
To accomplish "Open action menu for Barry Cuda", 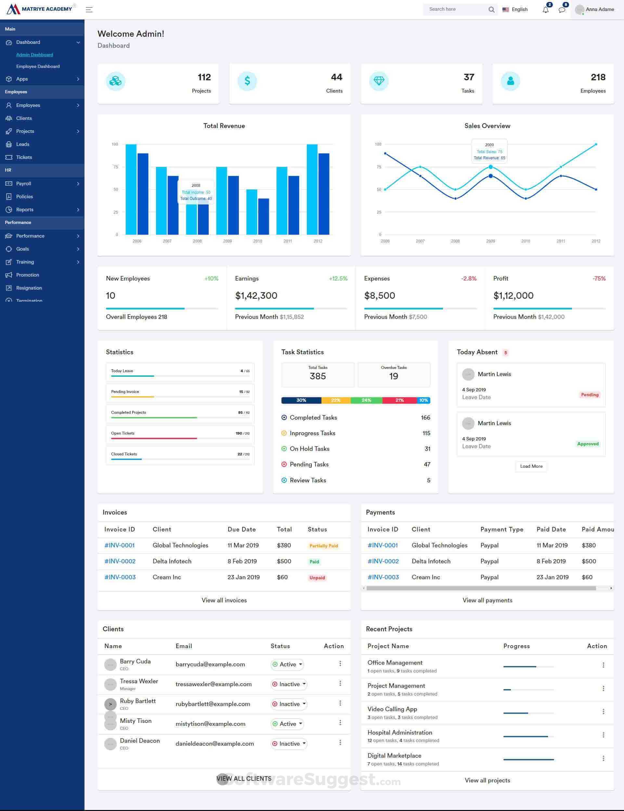I will coord(340,663).
